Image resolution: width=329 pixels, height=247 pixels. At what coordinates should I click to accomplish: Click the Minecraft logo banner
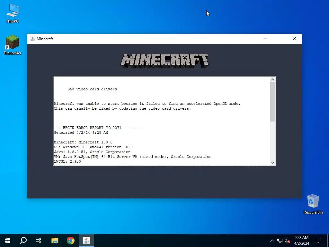click(164, 61)
